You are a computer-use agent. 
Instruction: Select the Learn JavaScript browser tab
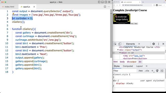(x=131, y=2)
